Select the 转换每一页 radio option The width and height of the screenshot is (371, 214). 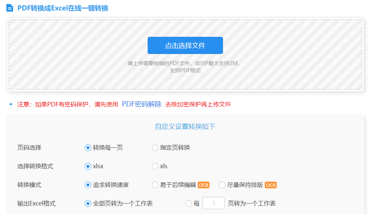coord(88,148)
